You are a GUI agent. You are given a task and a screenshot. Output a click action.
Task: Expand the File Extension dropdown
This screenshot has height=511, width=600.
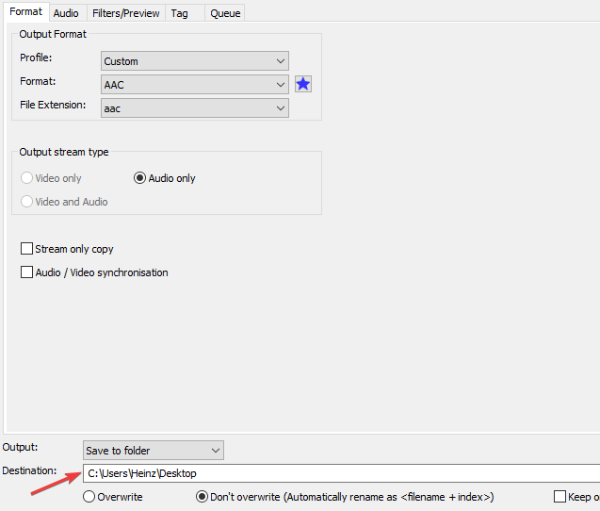pyautogui.click(x=194, y=108)
